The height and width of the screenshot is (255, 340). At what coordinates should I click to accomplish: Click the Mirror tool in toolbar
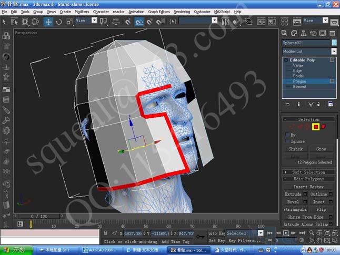pos(225,22)
